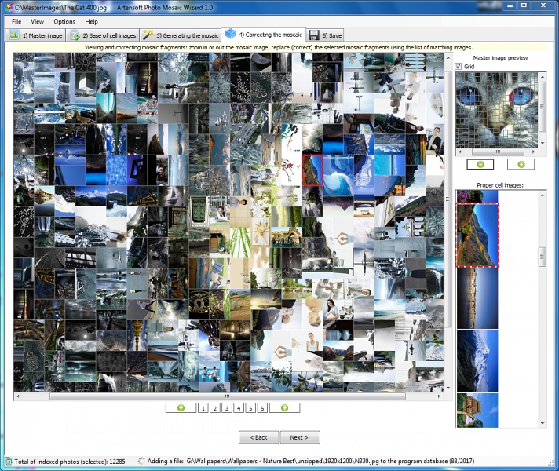This screenshot has height=471, width=559.
Task: Click the preview horizontal scrollbar thumb
Action: 498,152
